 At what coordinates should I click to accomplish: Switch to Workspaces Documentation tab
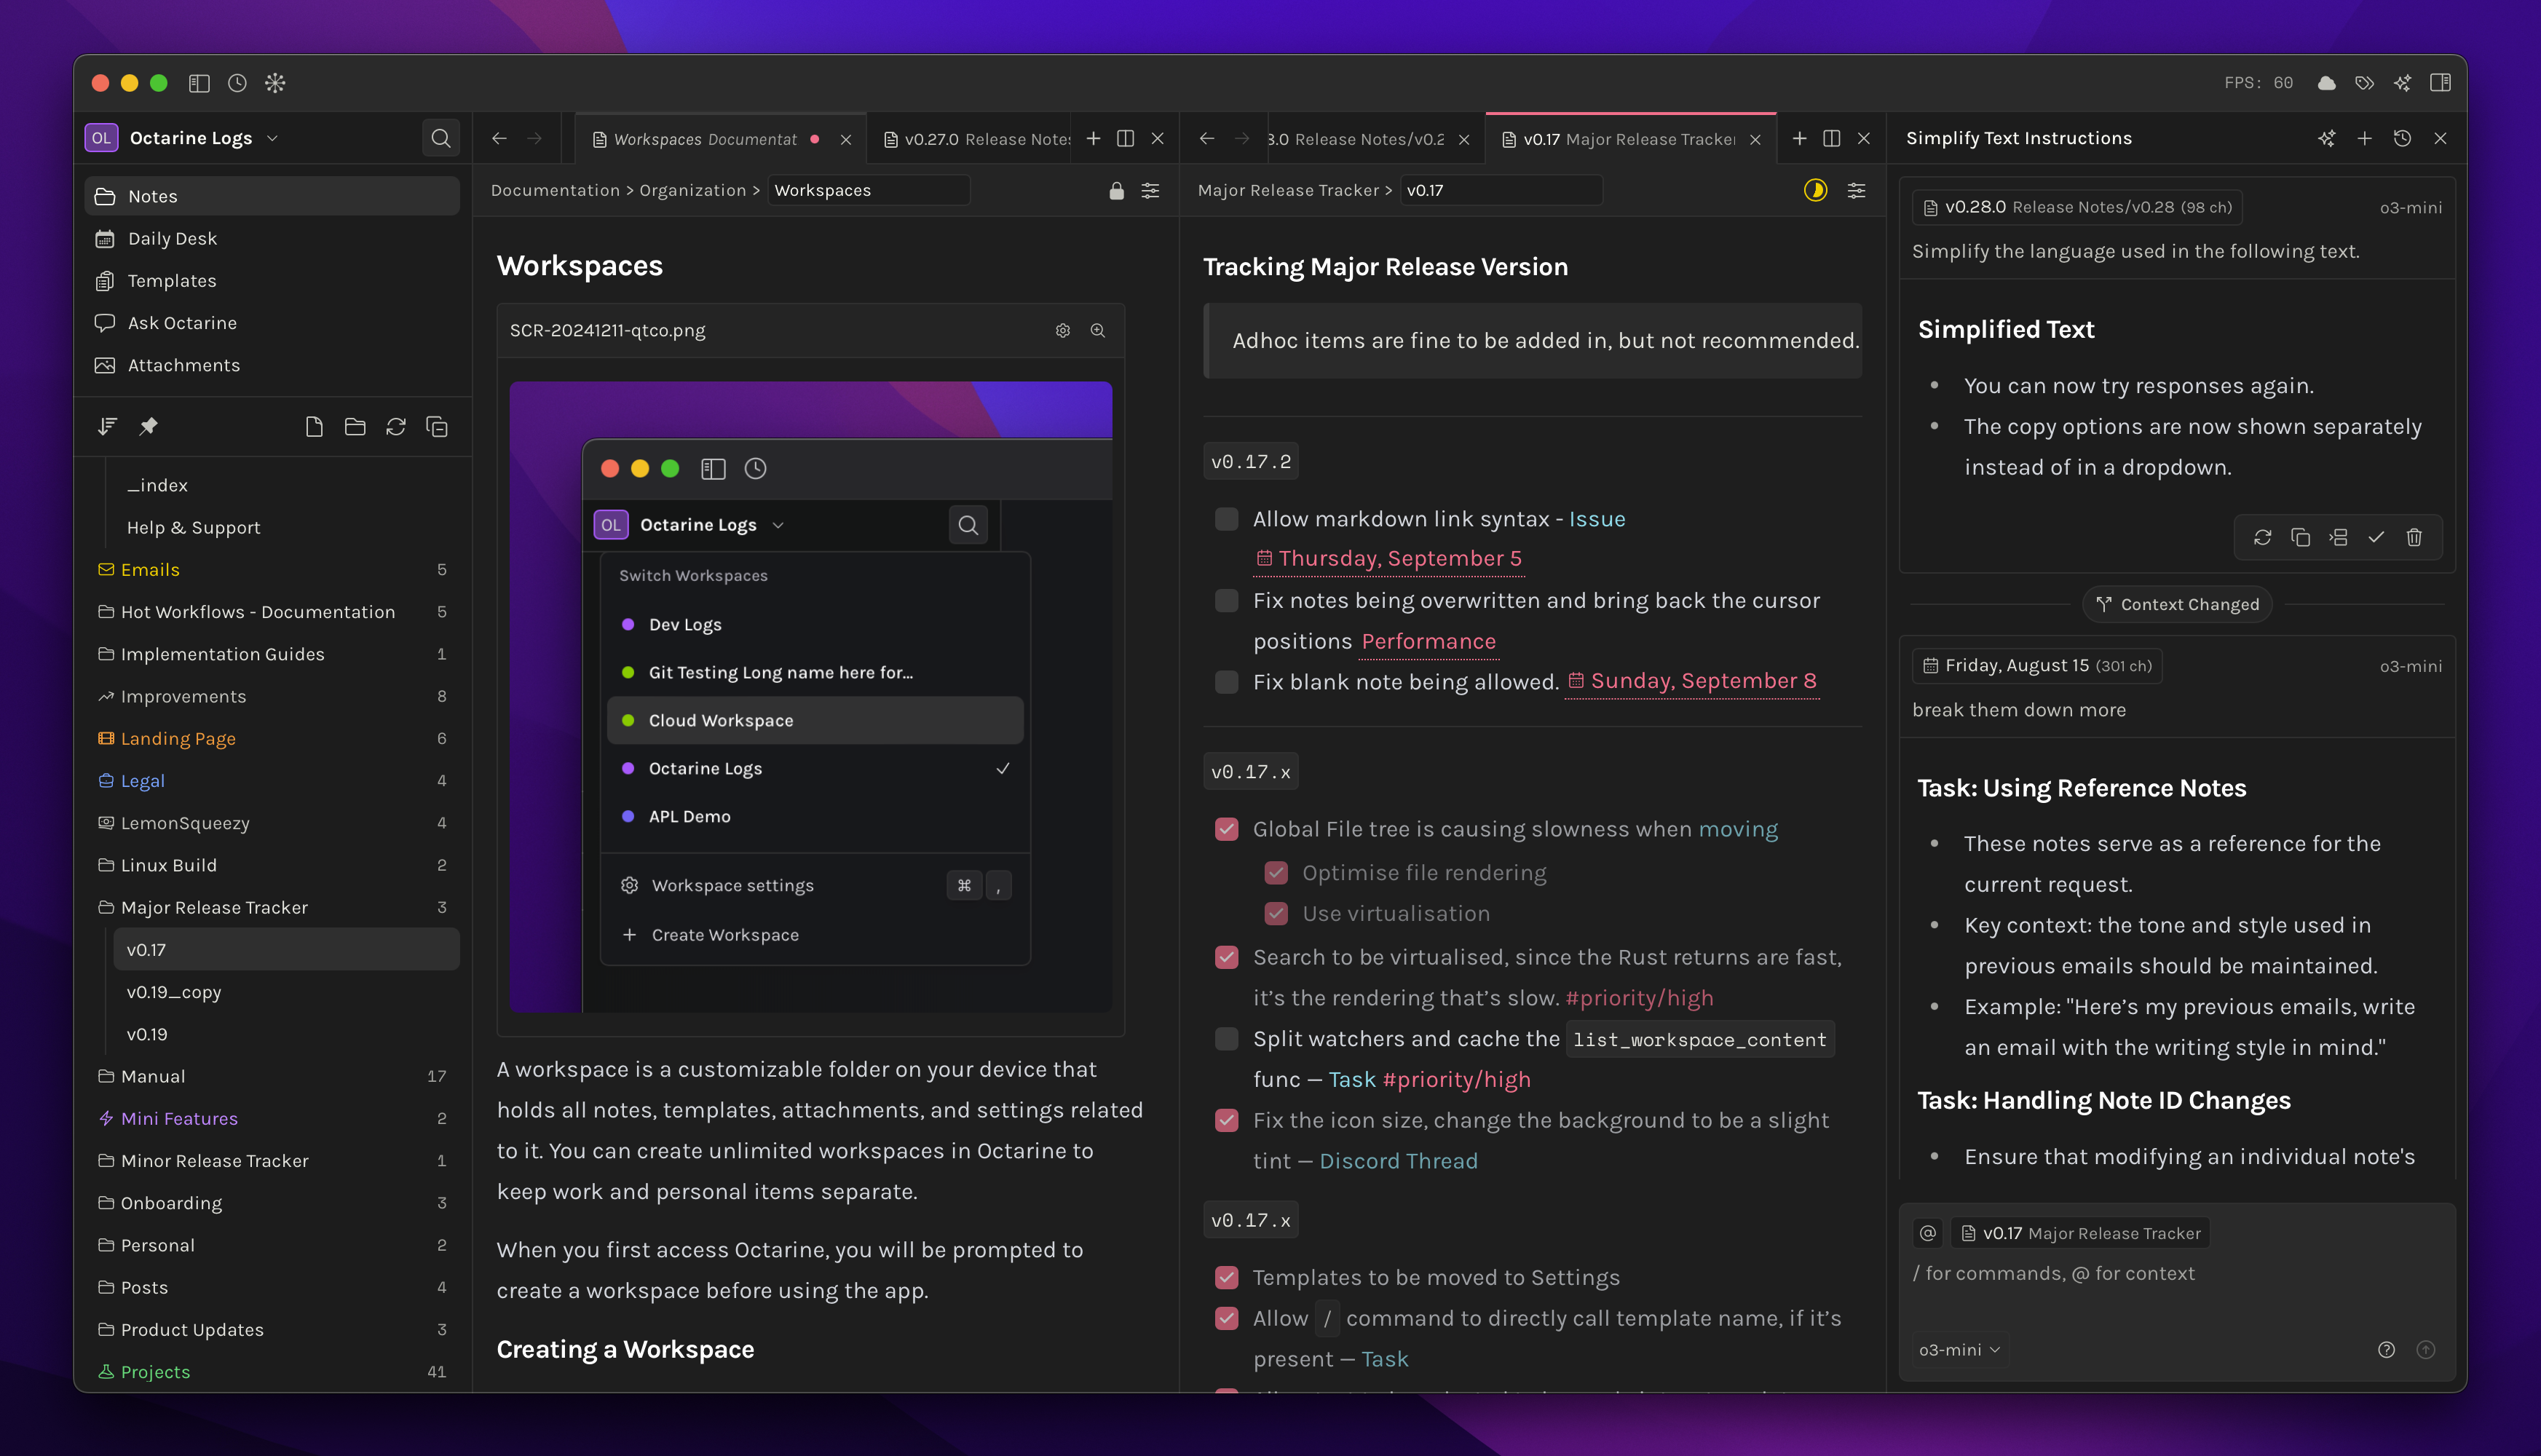(720, 139)
